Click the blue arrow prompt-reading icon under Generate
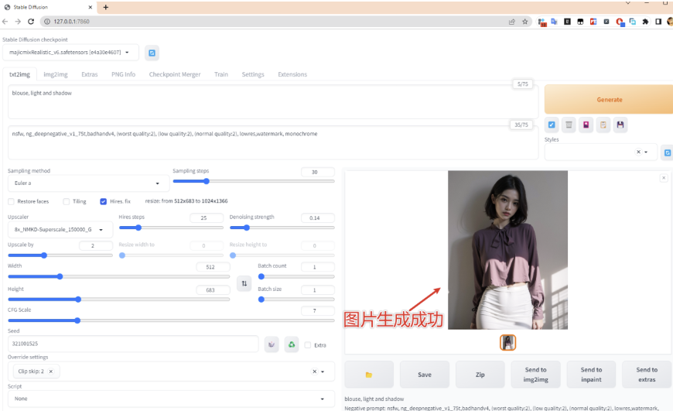 [552, 125]
